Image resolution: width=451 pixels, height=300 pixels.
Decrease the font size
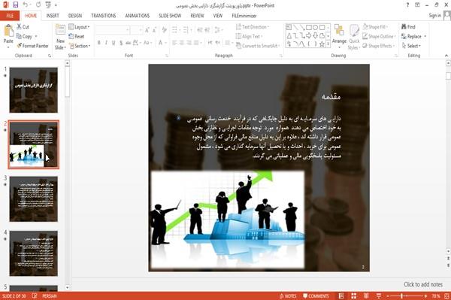pyautogui.click(x=154, y=30)
